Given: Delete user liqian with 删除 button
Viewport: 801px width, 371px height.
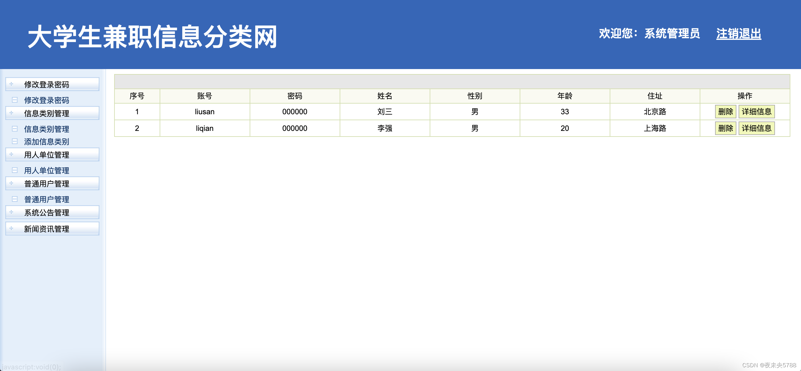Looking at the screenshot, I should coord(725,128).
